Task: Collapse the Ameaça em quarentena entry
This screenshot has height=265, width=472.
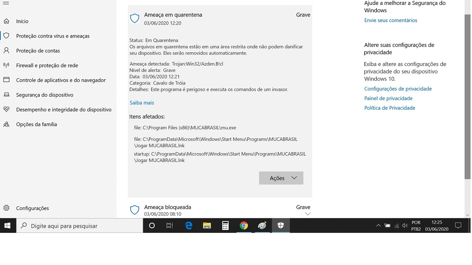Action: tap(219, 19)
